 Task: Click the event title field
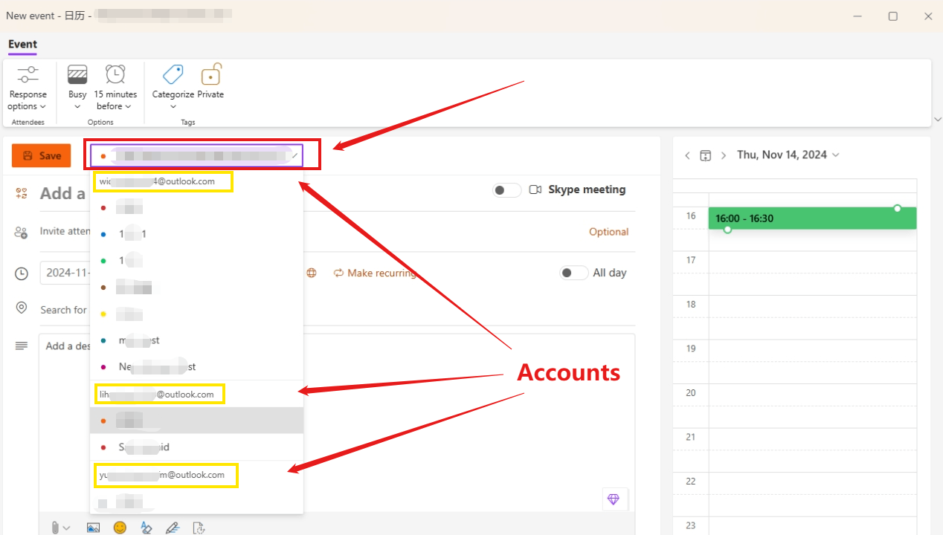click(x=63, y=193)
